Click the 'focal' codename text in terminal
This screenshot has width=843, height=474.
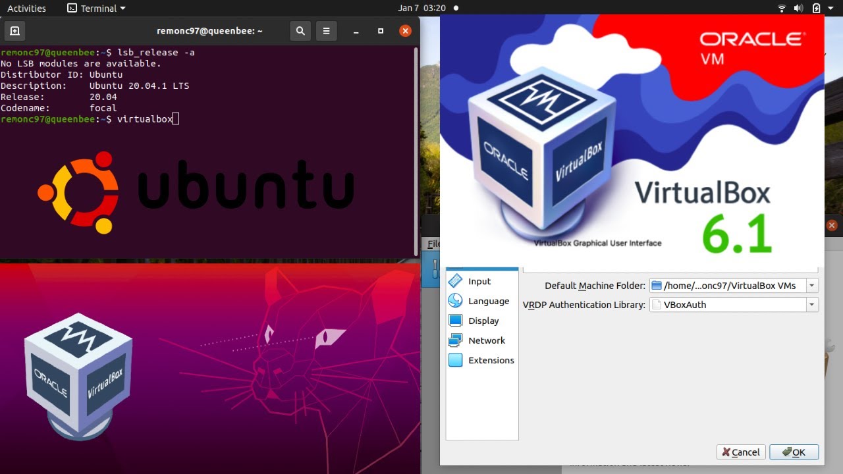click(103, 108)
